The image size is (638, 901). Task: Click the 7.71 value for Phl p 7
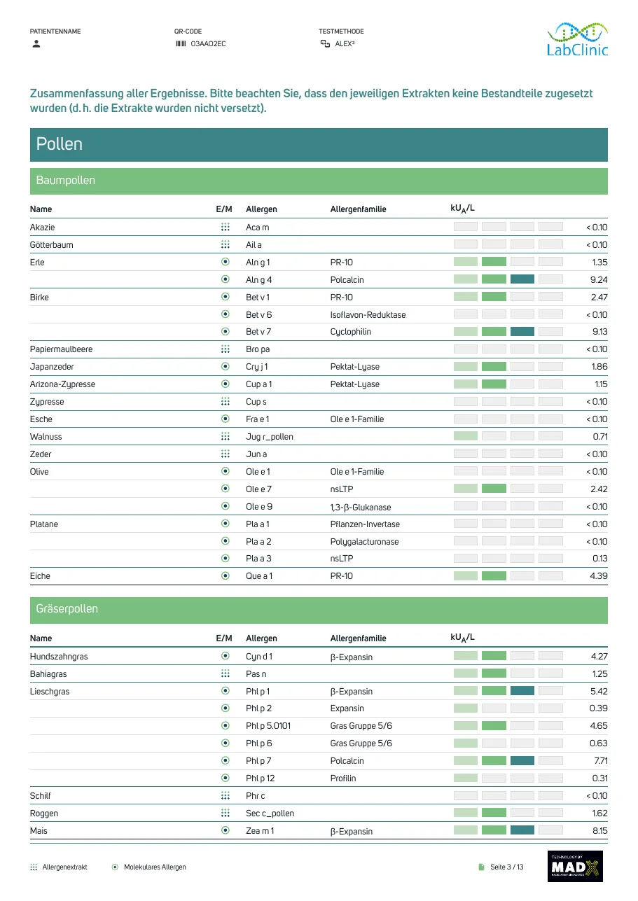coord(600,760)
